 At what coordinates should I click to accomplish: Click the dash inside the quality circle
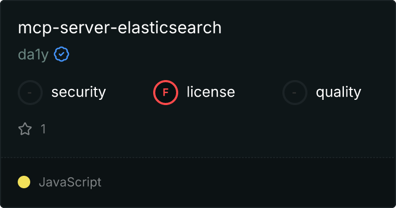click(294, 93)
